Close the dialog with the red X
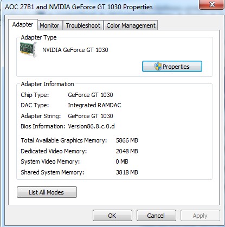 211,4
